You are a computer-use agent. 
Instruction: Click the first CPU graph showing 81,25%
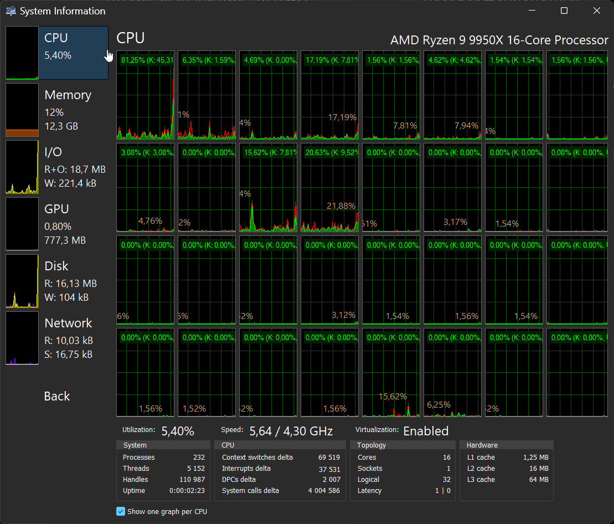click(x=145, y=95)
